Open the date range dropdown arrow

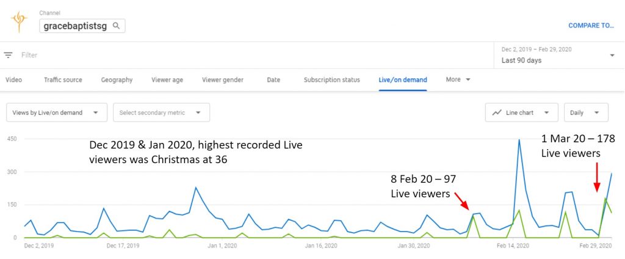click(612, 55)
